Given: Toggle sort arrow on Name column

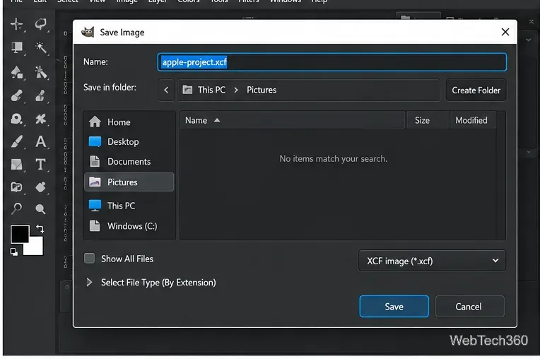Looking at the screenshot, I should [x=217, y=120].
